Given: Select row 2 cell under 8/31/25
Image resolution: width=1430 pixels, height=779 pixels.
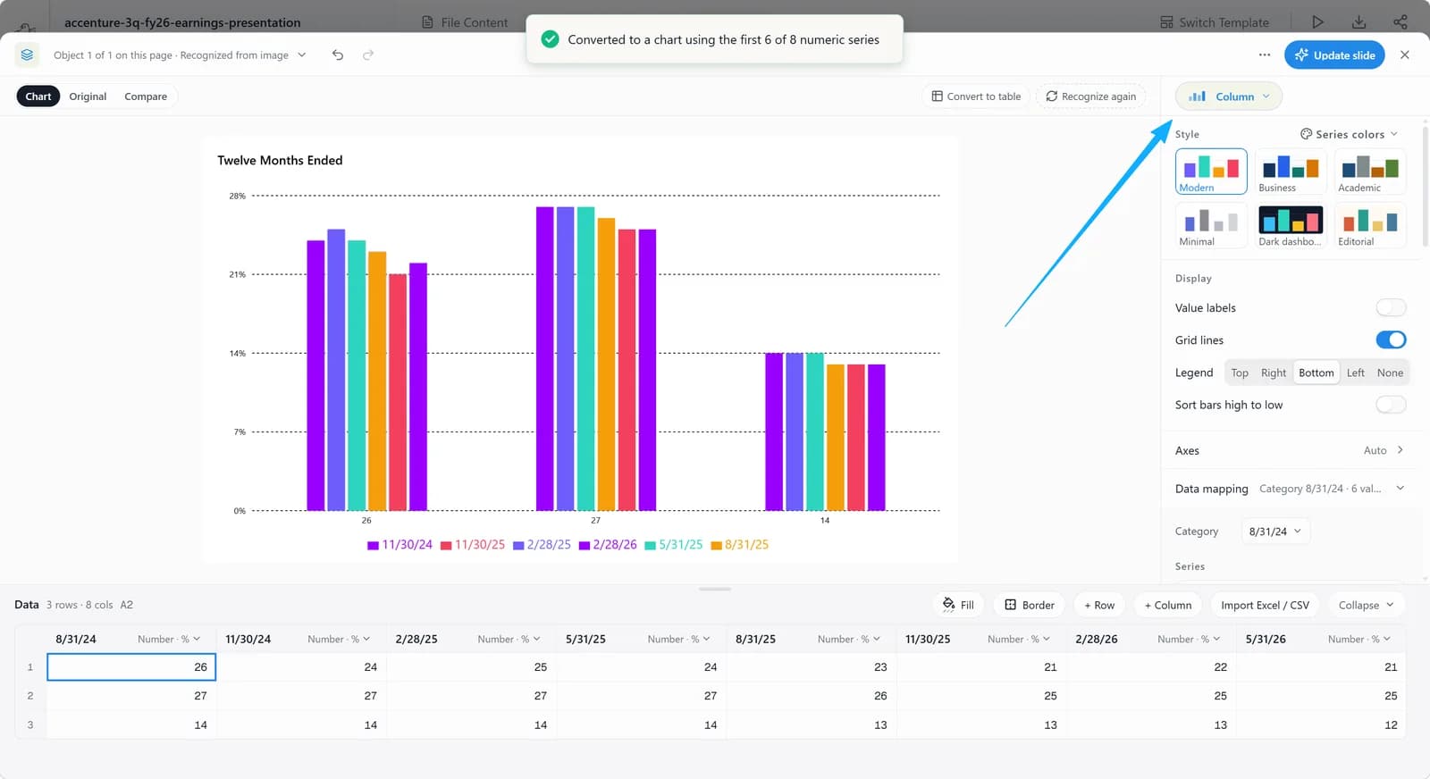Looking at the screenshot, I should click(812, 696).
